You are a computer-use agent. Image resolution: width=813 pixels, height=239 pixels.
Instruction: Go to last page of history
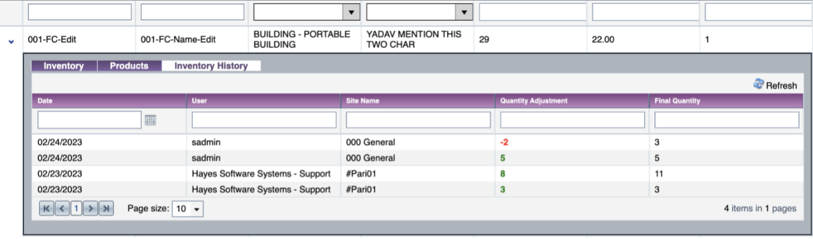(106, 209)
